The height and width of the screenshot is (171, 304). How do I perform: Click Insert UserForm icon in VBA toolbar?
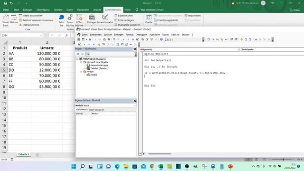(83, 39)
